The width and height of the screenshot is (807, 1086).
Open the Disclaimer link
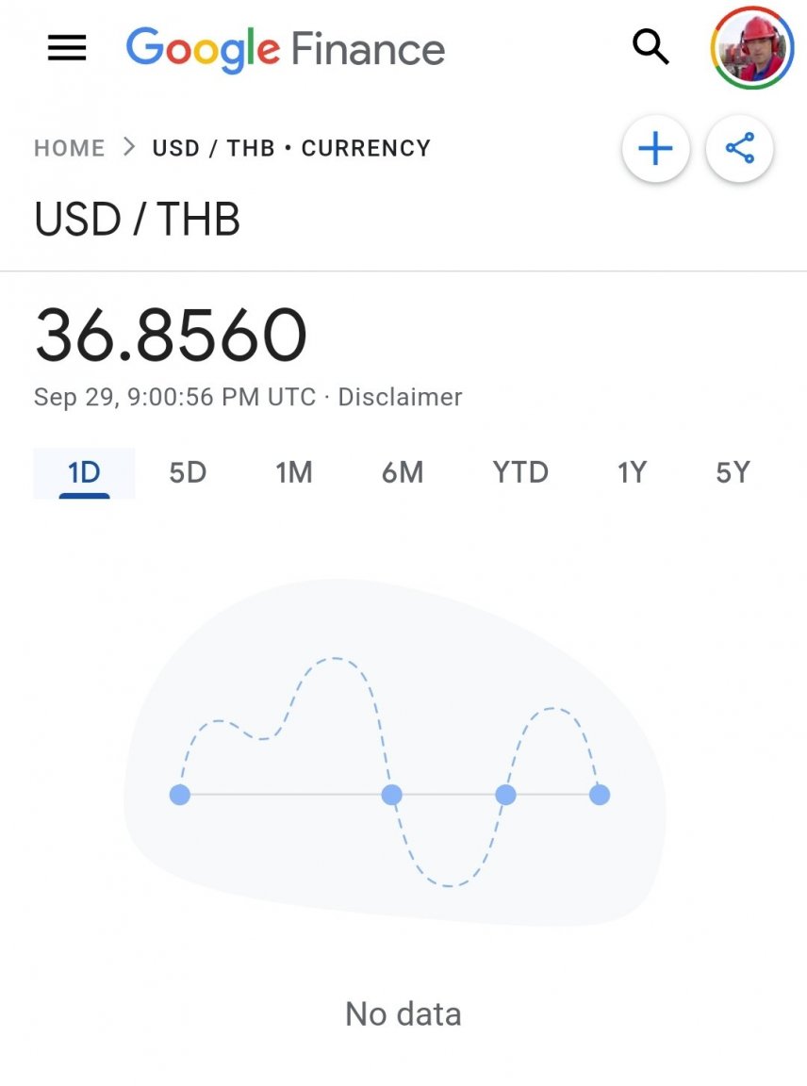click(x=400, y=397)
